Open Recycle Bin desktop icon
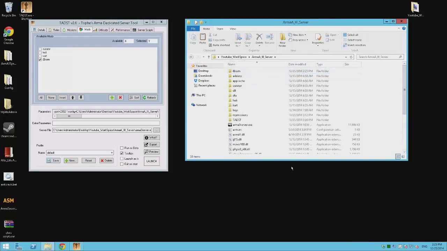Viewport: 447px width, 251px height. tap(9, 9)
